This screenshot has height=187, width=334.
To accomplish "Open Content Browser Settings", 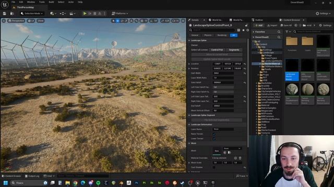I will pos(325,25).
